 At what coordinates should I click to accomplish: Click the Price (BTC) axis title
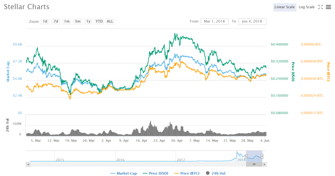pos(328,72)
